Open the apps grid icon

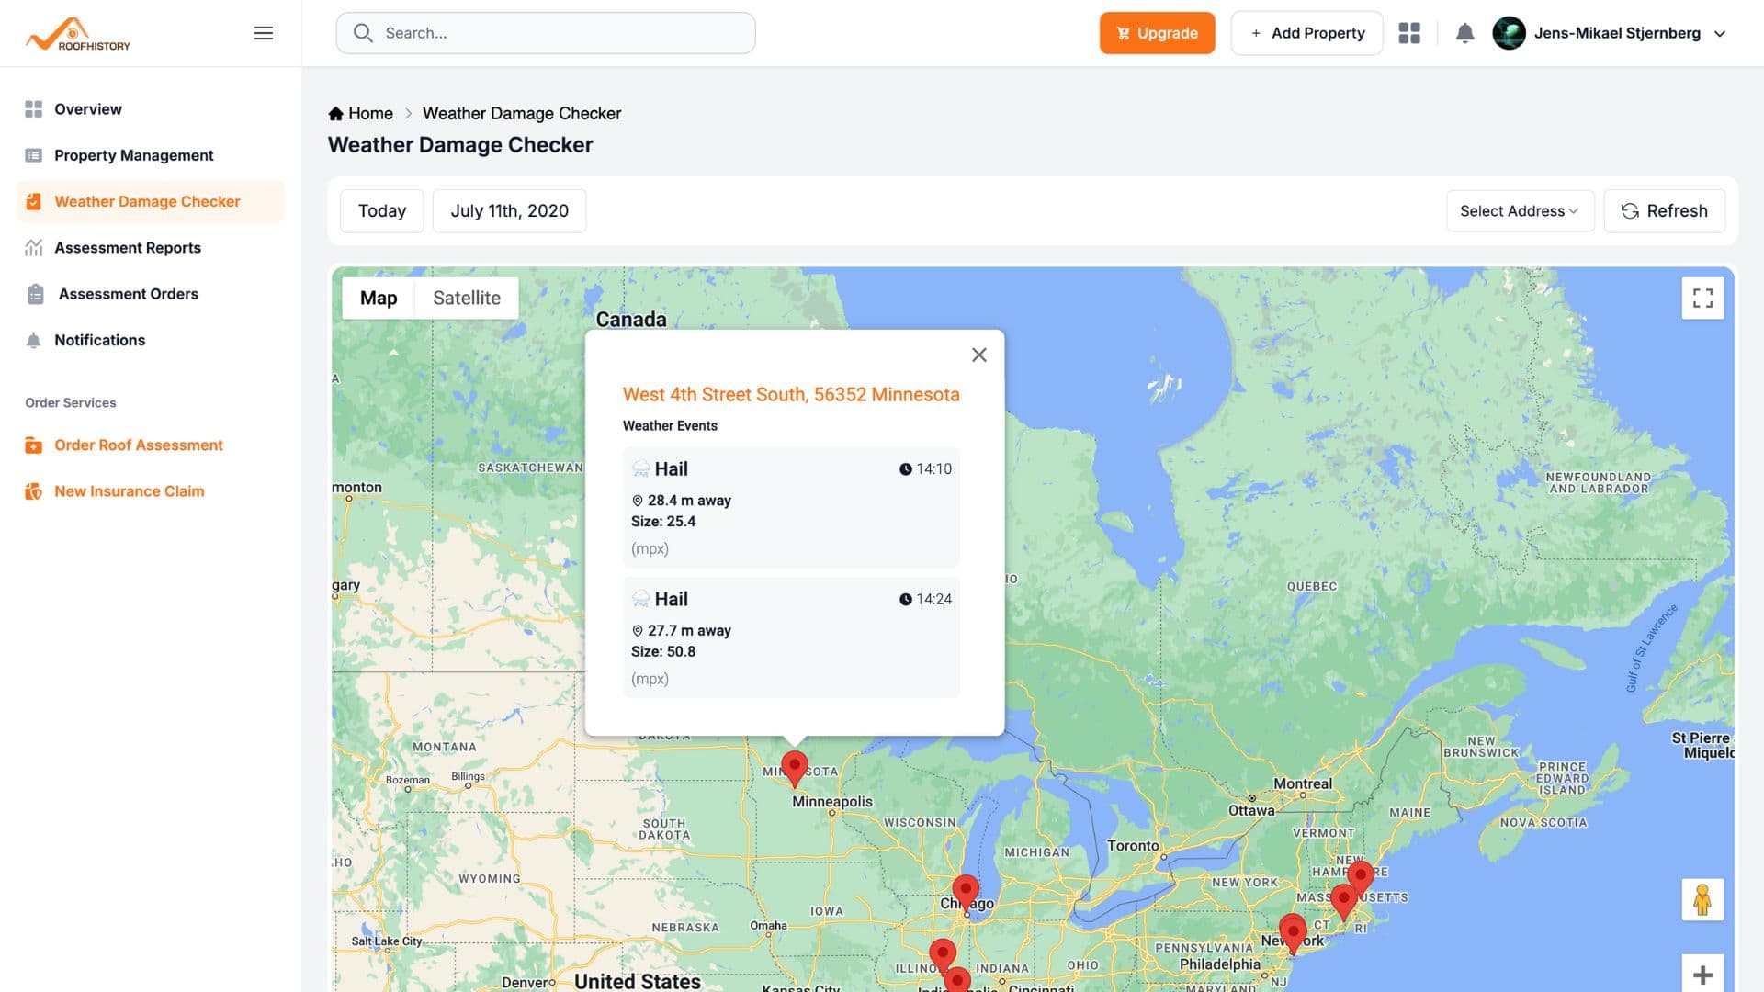click(1409, 33)
